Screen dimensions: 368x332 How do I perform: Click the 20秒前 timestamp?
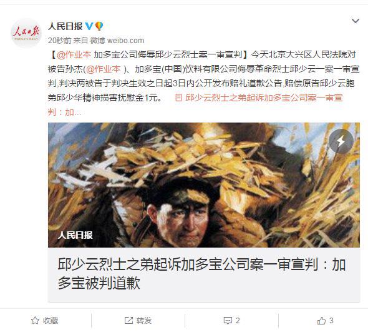click(60, 41)
